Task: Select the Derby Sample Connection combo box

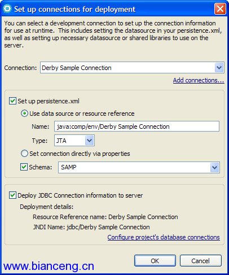Action: tap(132, 68)
